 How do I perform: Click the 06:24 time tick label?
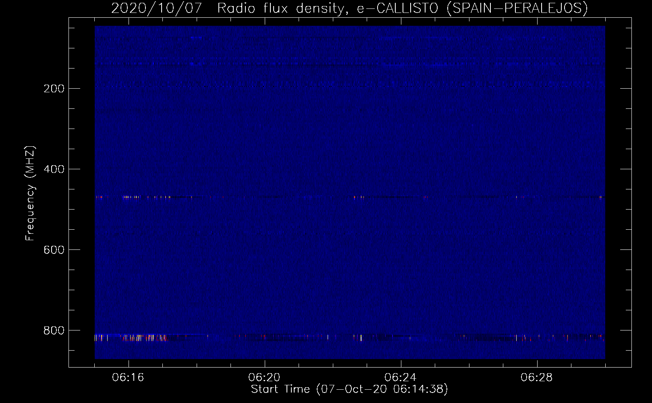click(x=401, y=378)
